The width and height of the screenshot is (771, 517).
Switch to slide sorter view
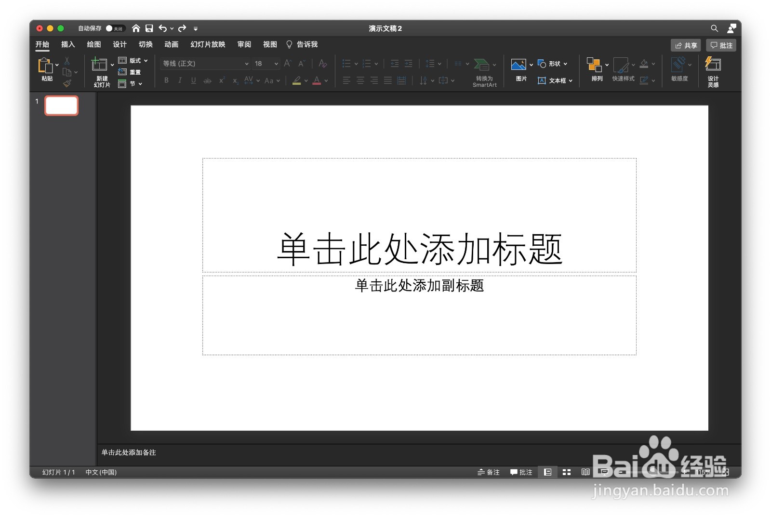click(566, 472)
